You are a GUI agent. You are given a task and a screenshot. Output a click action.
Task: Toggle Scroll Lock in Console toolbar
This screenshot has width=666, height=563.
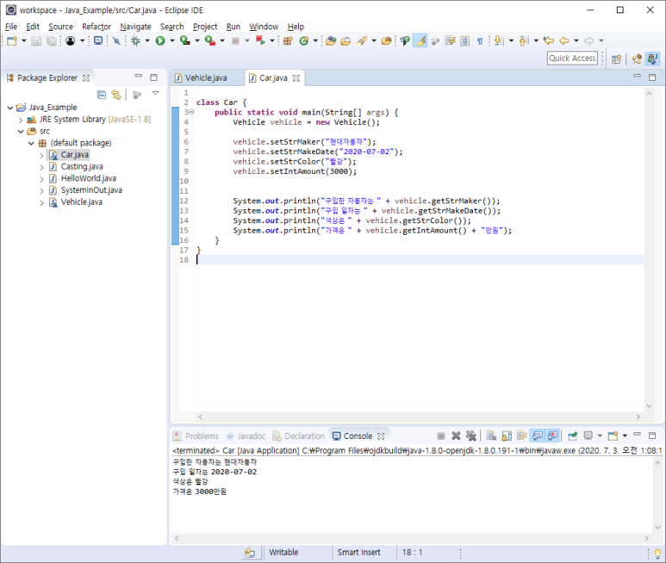click(507, 436)
